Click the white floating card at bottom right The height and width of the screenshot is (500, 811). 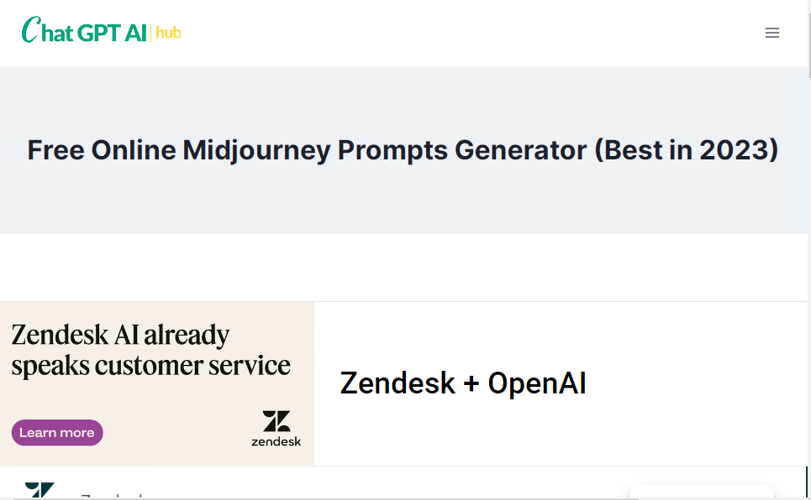701,492
